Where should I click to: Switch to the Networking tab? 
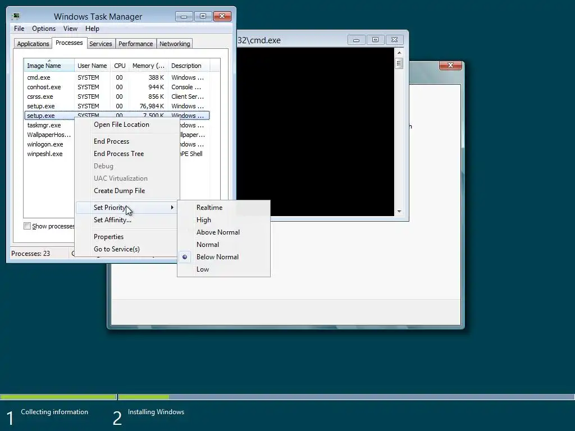175,44
